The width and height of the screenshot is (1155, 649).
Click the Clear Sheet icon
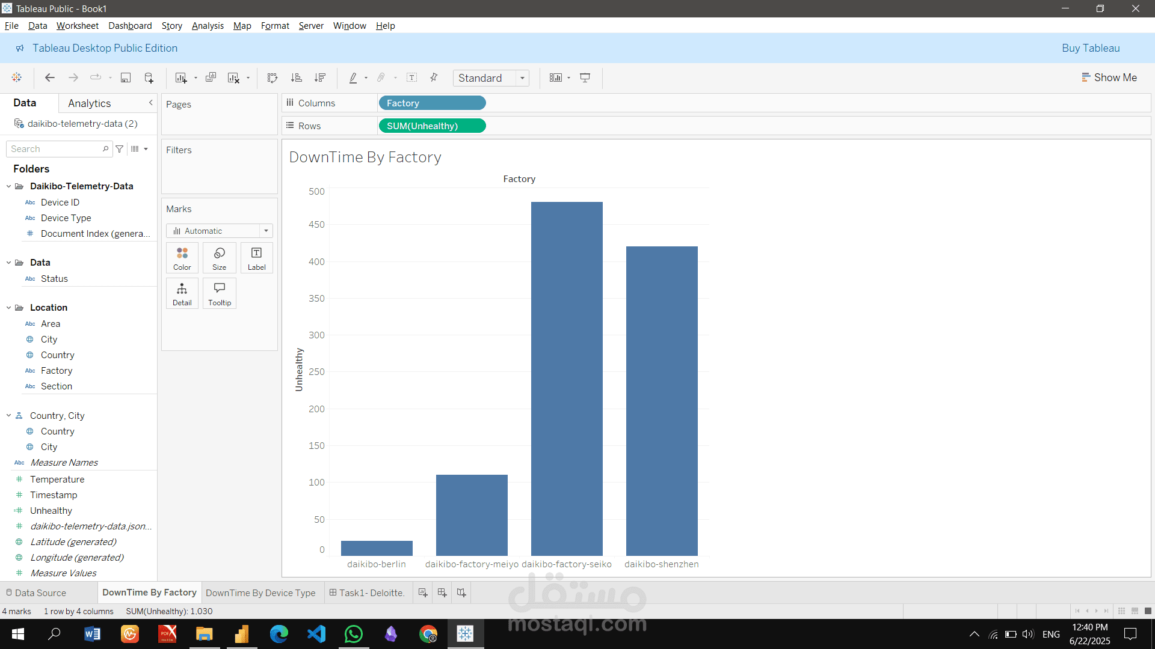[x=233, y=78]
